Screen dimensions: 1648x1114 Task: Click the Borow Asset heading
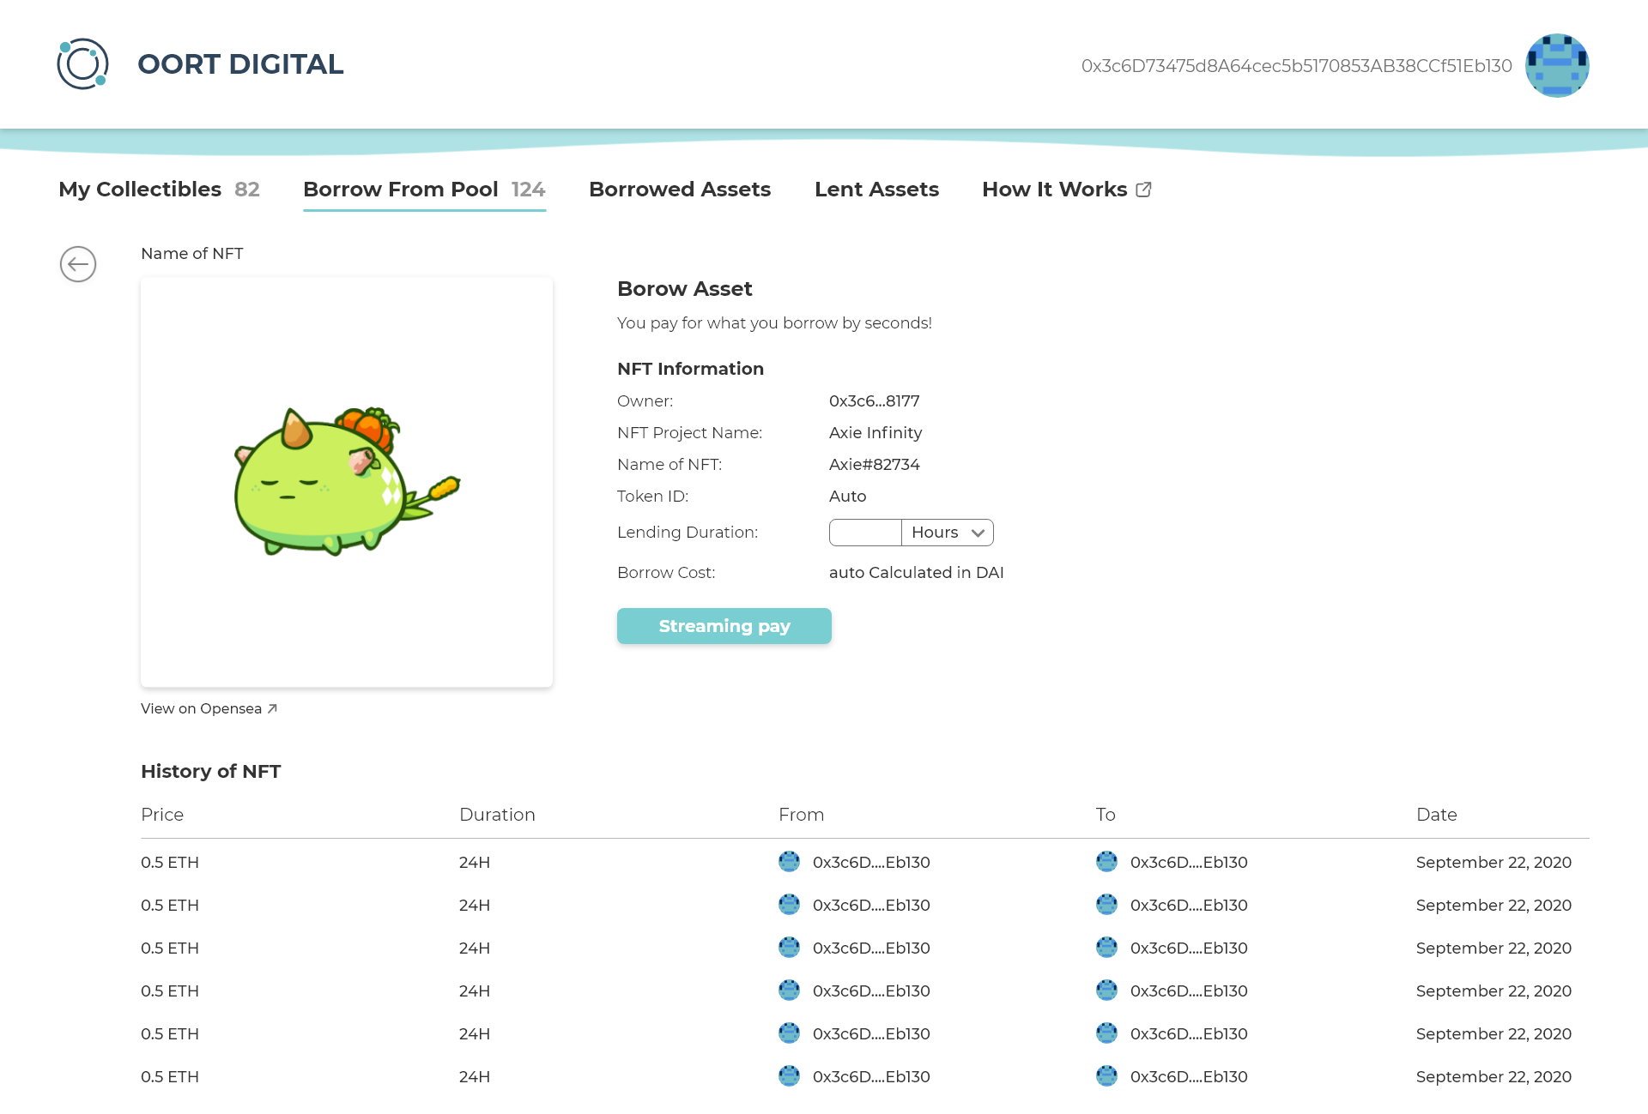[684, 289]
